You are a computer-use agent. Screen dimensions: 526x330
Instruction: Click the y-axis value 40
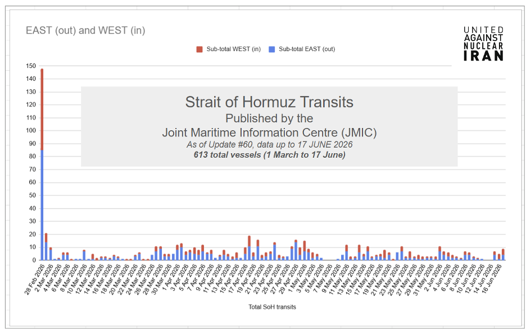(x=32, y=208)
